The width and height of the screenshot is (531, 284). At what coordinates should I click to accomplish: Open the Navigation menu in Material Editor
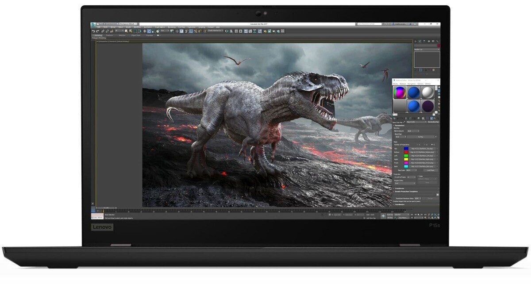point(412,84)
